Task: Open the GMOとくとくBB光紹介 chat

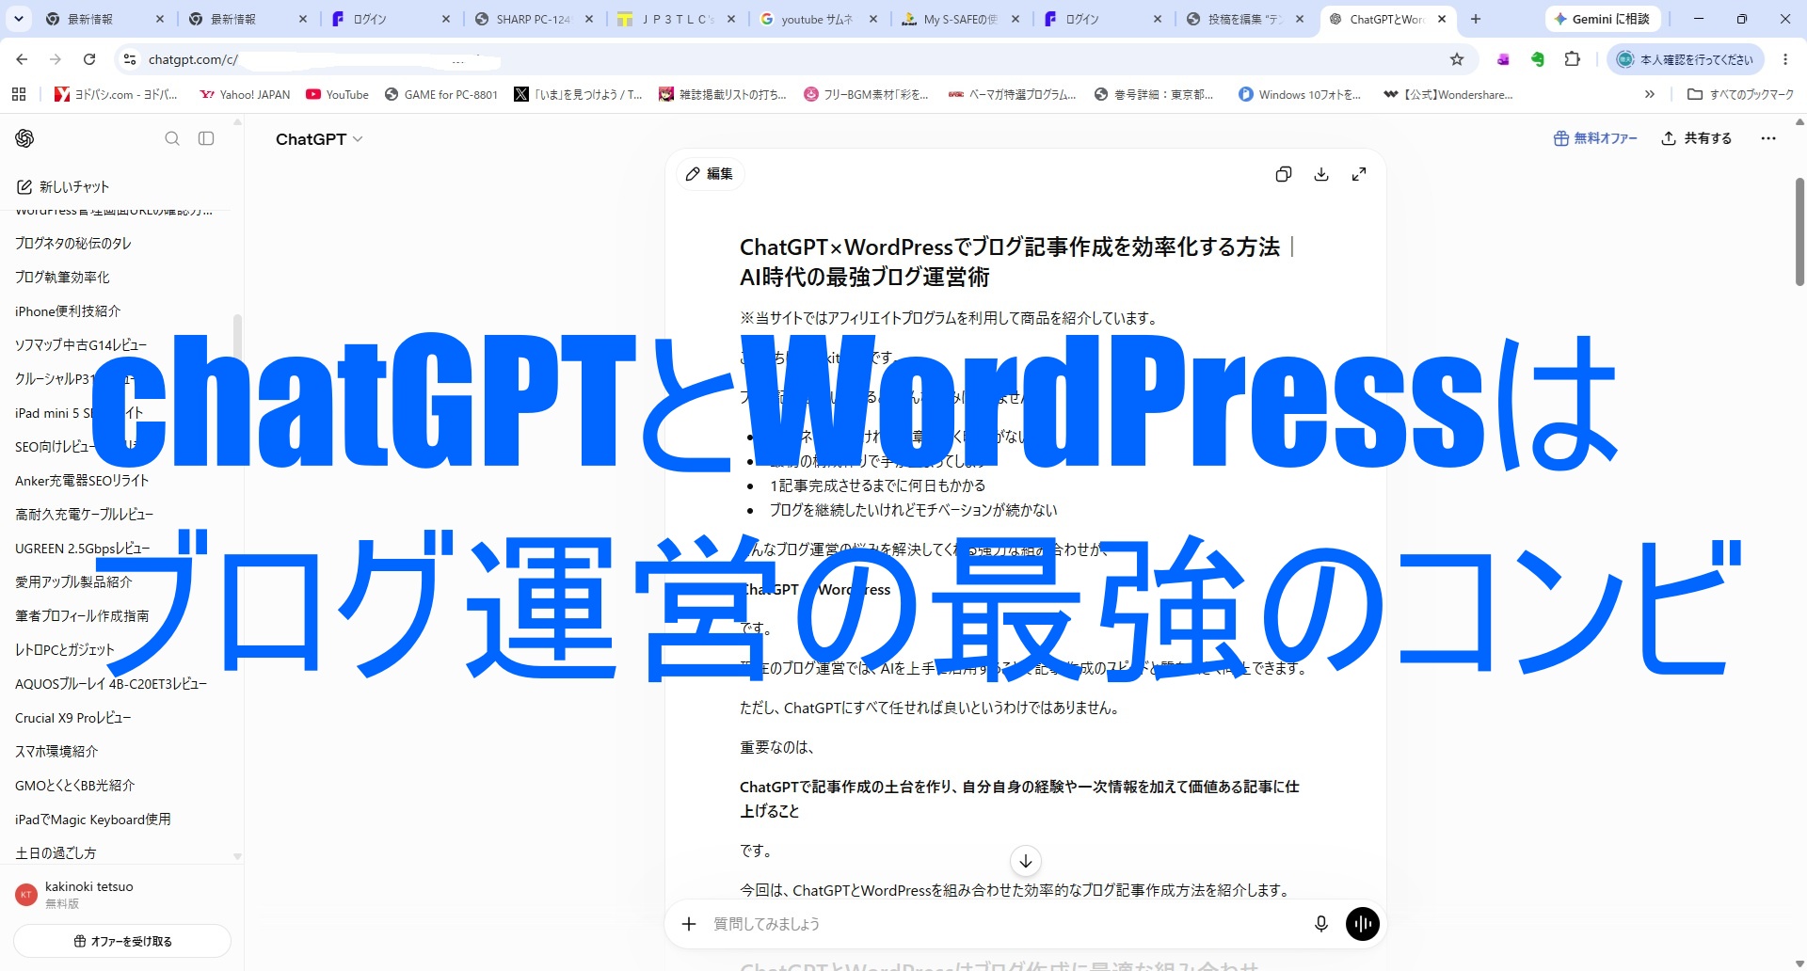Action: click(x=75, y=785)
